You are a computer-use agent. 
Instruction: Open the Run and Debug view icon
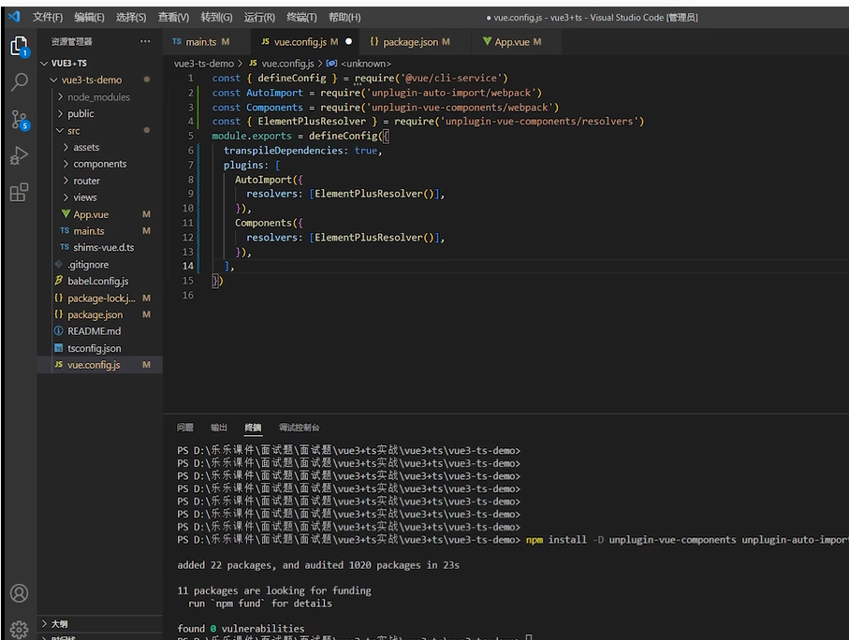[x=19, y=155]
